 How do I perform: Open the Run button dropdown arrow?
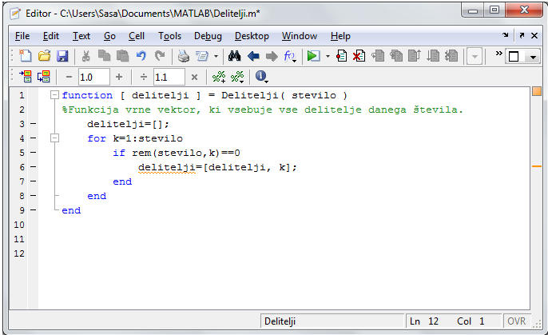click(x=327, y=56)
